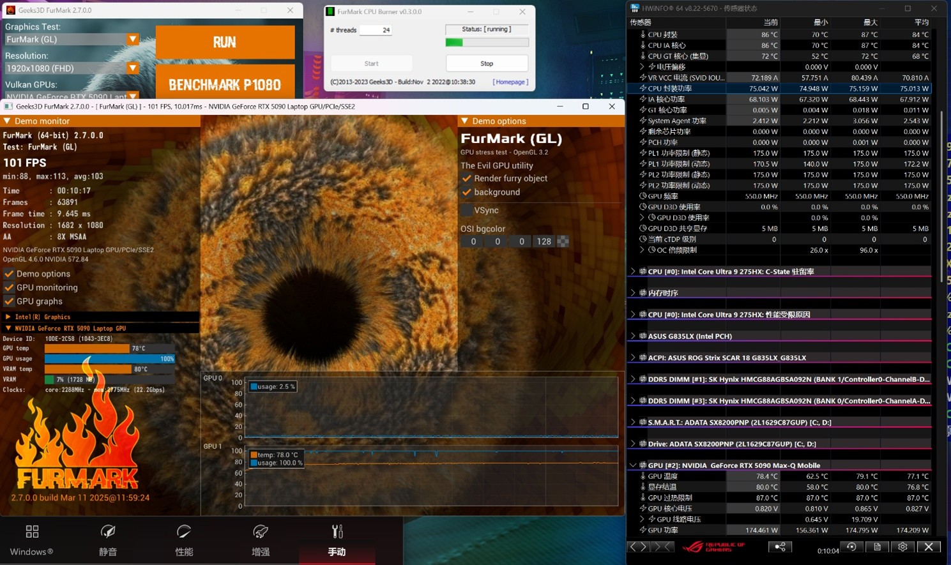Expand CPU [#0] C-State 驻留率 group
Screen dimensions: 951x565
tap(633, 271)
